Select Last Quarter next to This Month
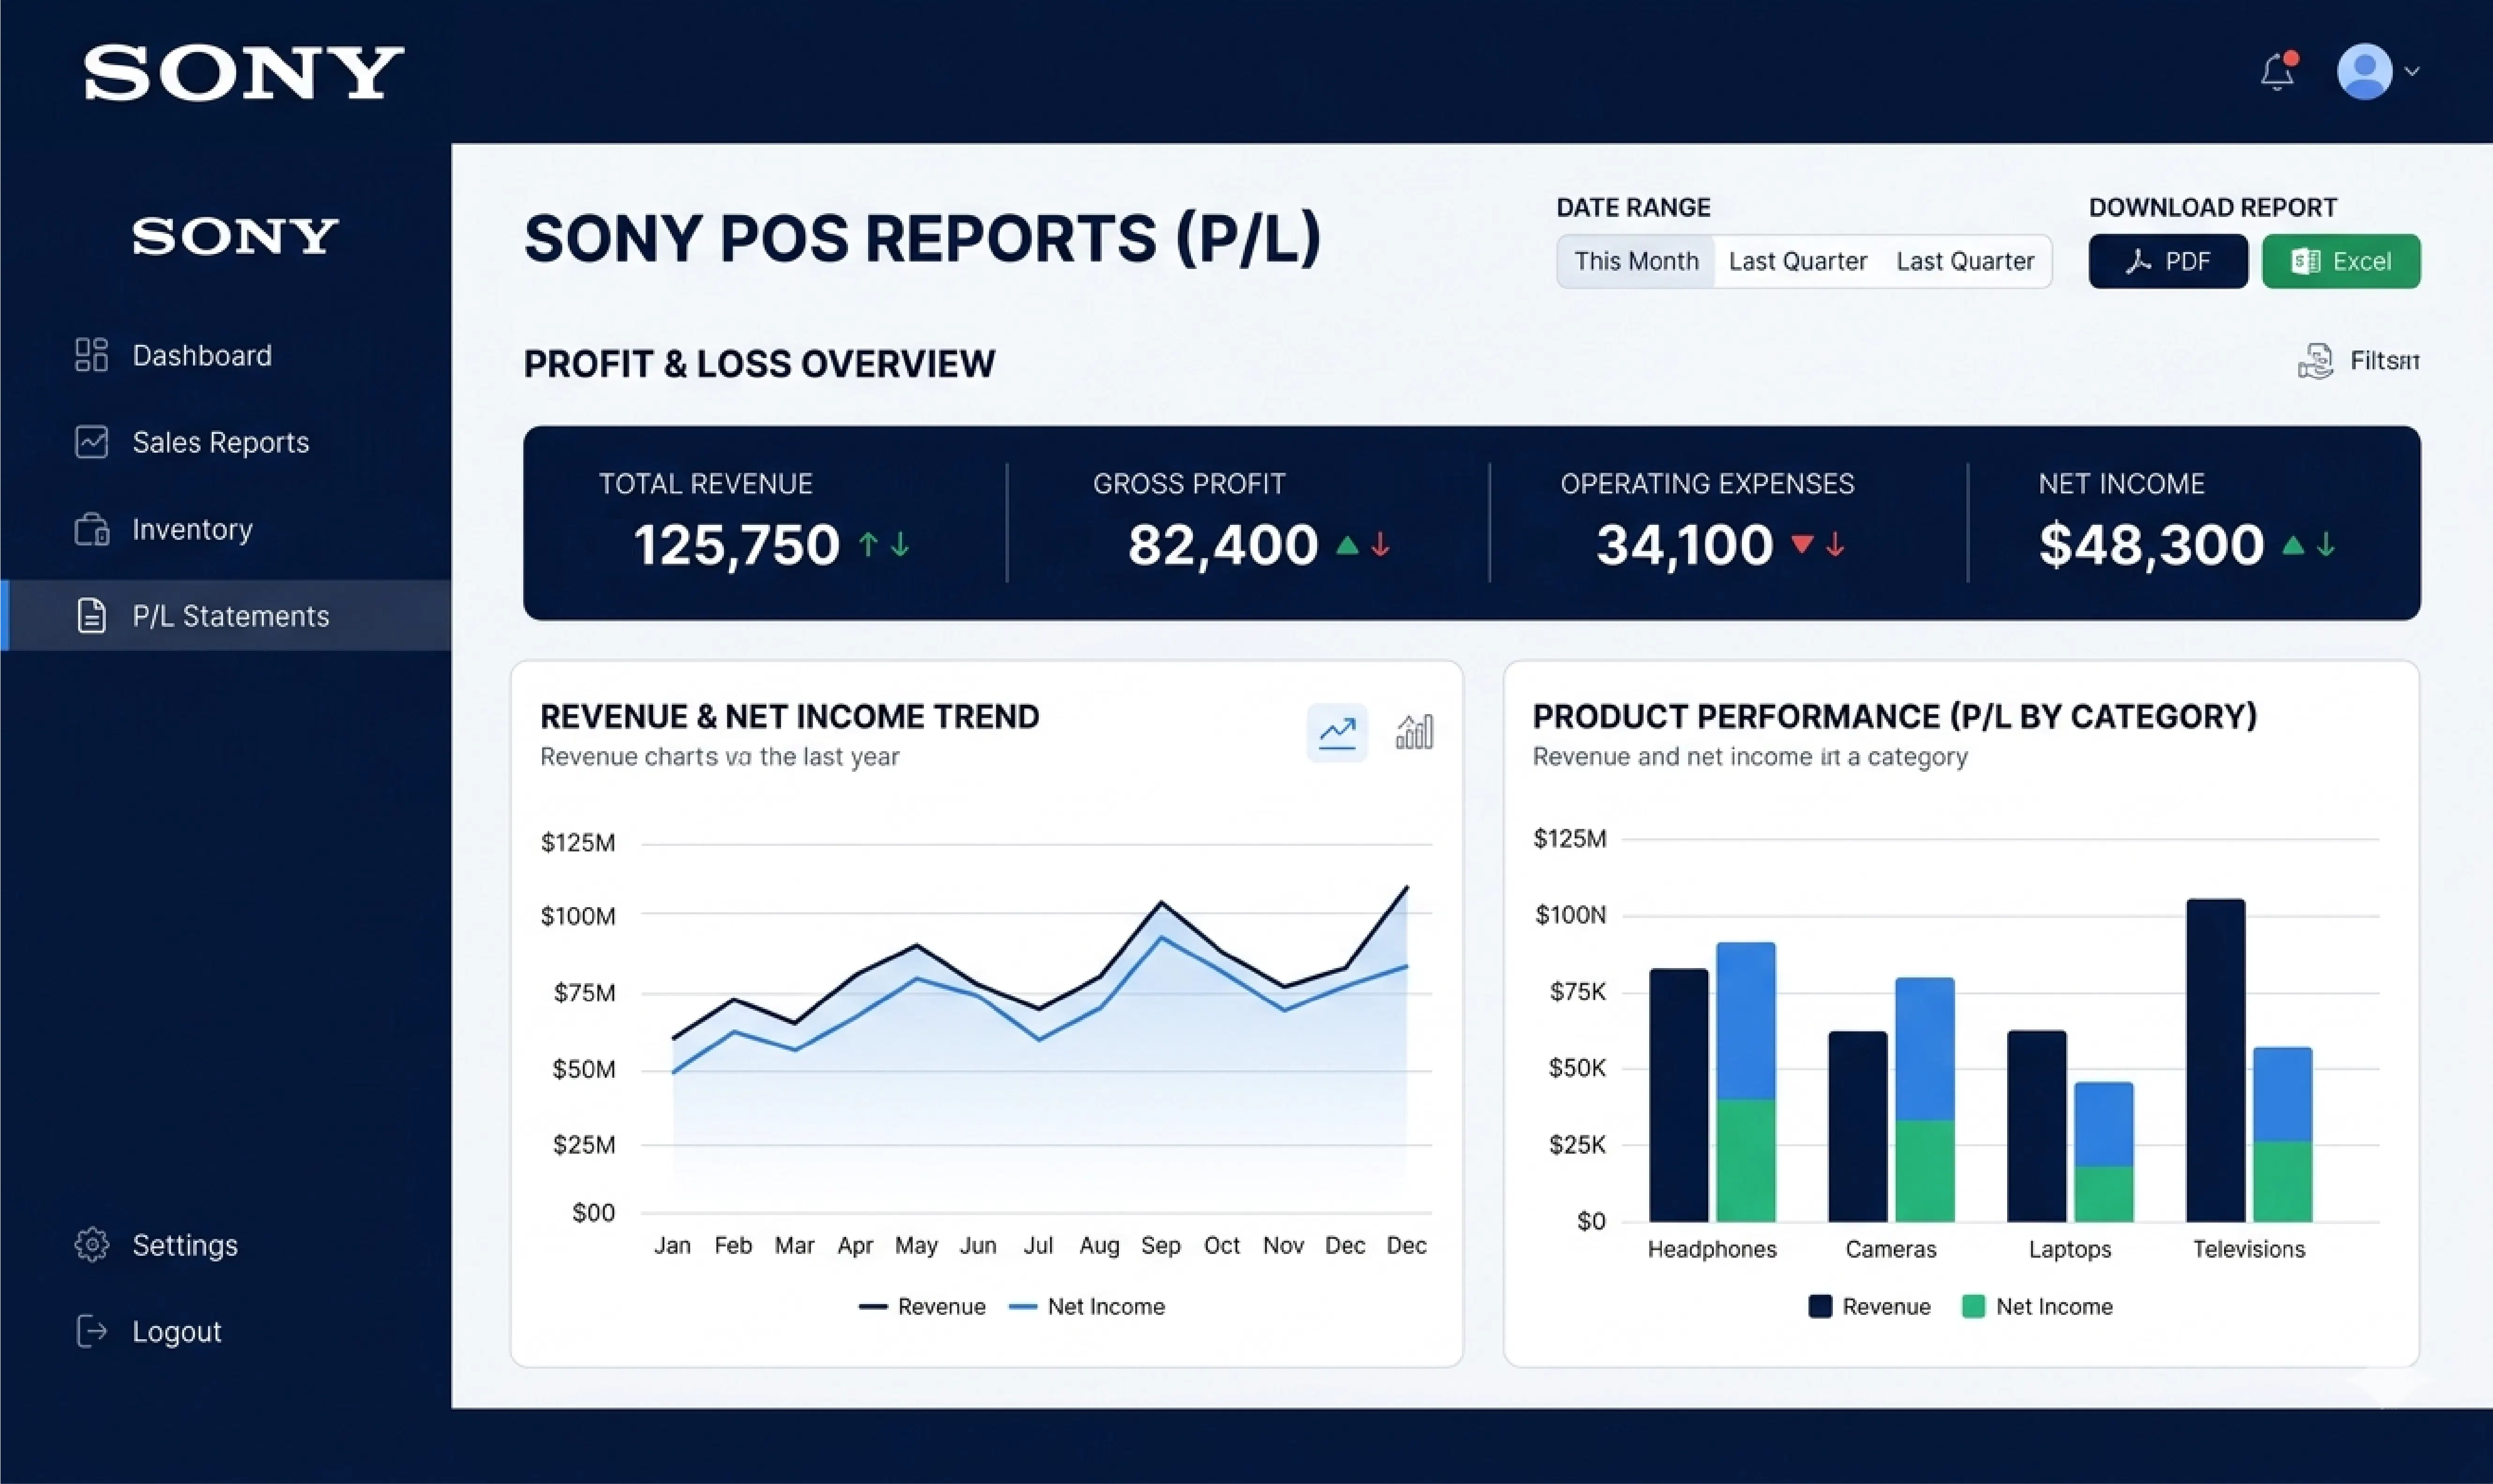This screenshot has width=2493, height=1484. [1797, 262]
